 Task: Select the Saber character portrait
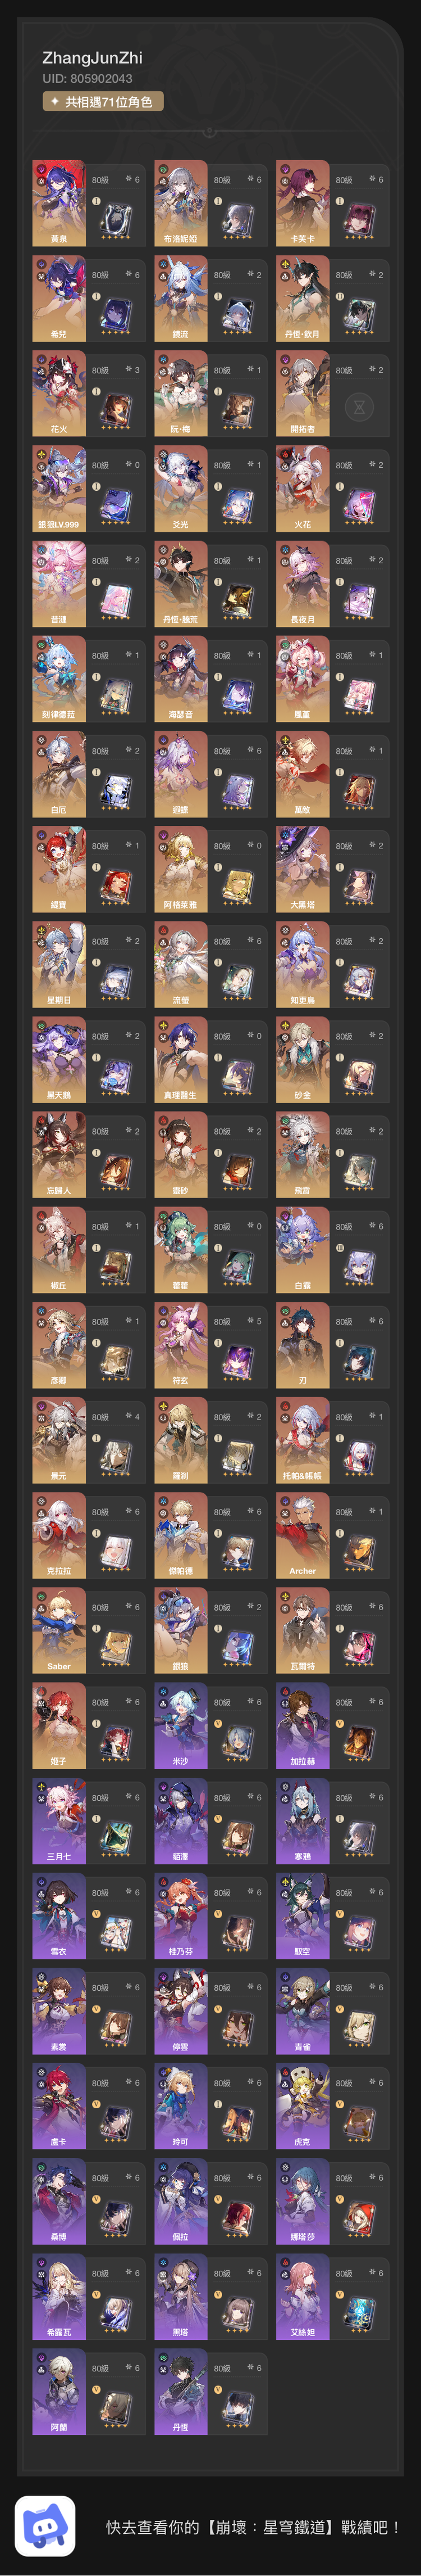click(x=59, y=1630)
